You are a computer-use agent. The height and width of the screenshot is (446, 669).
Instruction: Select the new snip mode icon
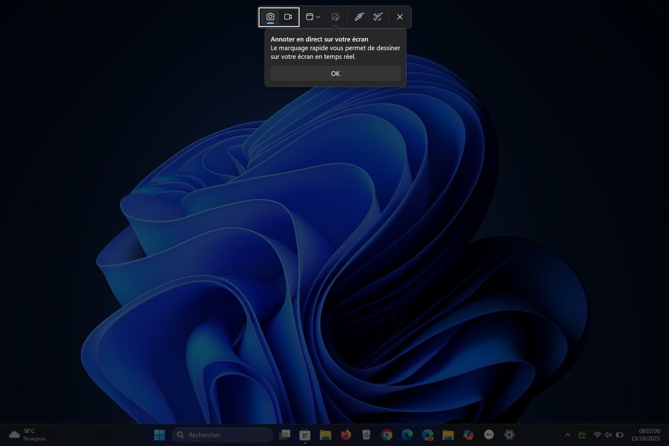click(310, 17)
